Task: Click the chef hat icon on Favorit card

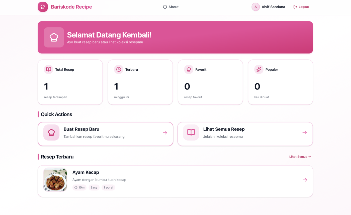Action: click(x=189, y=69)
